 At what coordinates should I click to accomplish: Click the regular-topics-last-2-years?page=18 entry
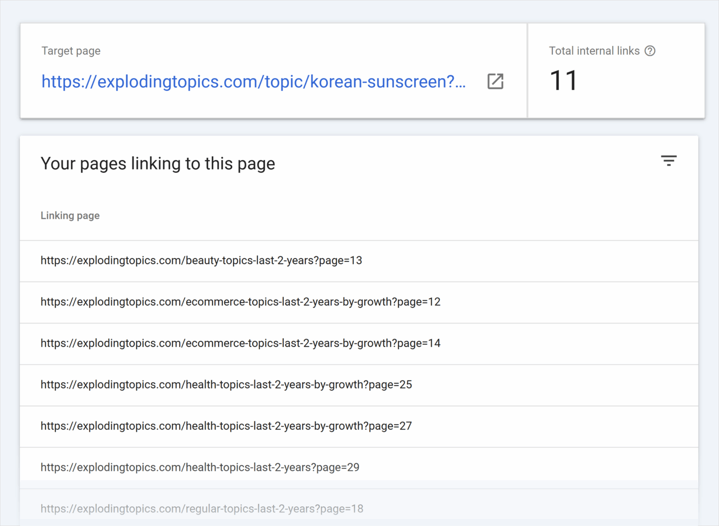pos(202,508)
